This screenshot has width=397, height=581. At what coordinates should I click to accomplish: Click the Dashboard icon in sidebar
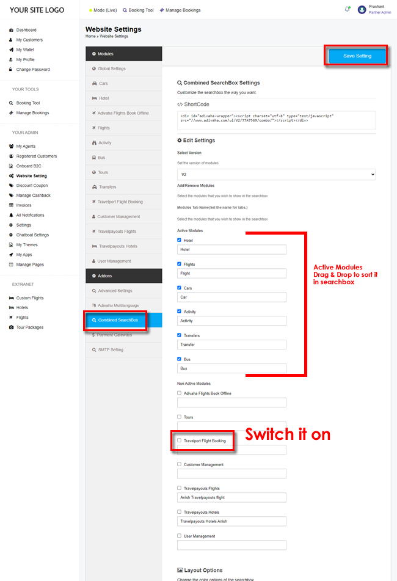pyautogui.click(x=11, y=30)
